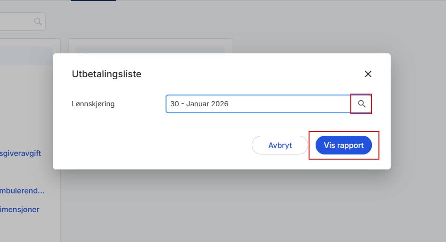Close the Utbetalingsliste dialog with the X
The height and width of the screenshot is (242, 446).
click(x=368, y=74)
